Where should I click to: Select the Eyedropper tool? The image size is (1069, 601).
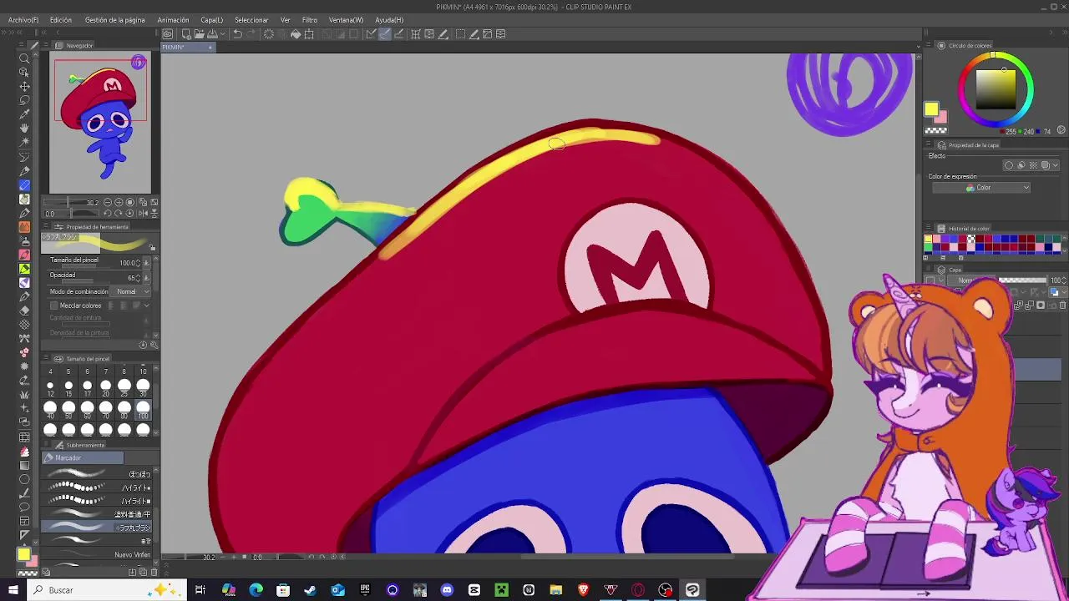[24, 114]
